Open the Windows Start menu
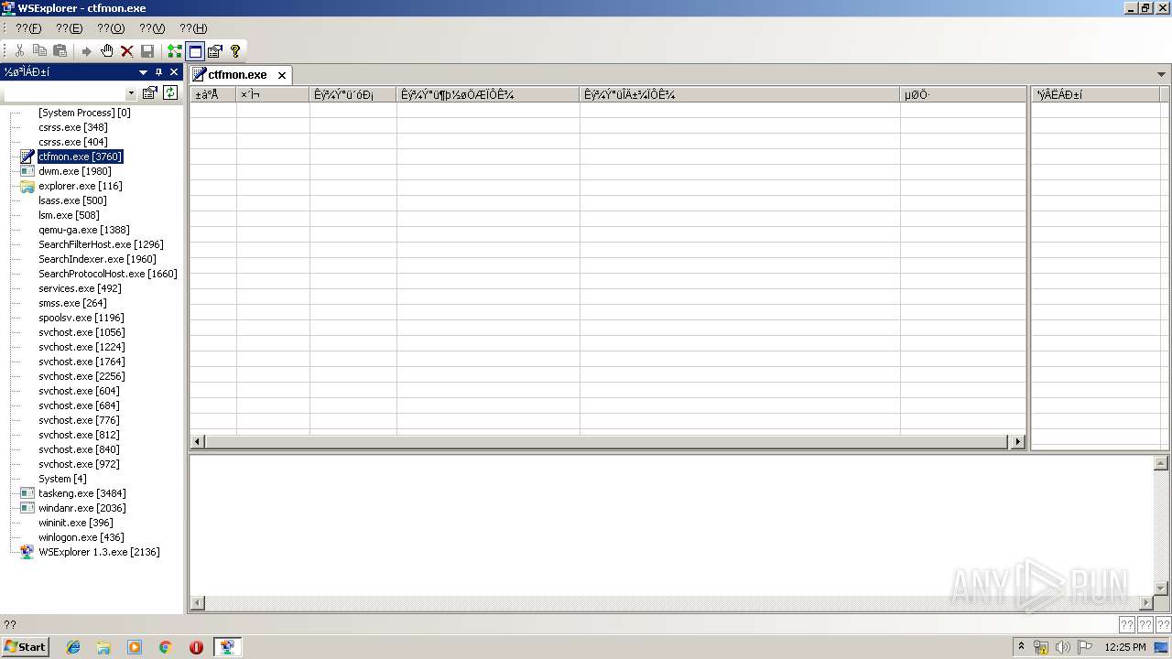 click(x=25, y=646)
